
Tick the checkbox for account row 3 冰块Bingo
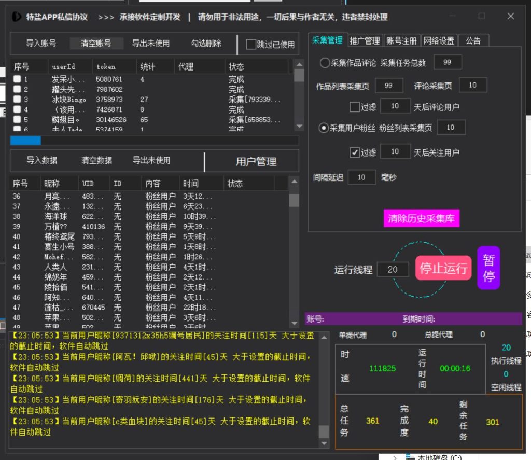[x=17, y=99]
